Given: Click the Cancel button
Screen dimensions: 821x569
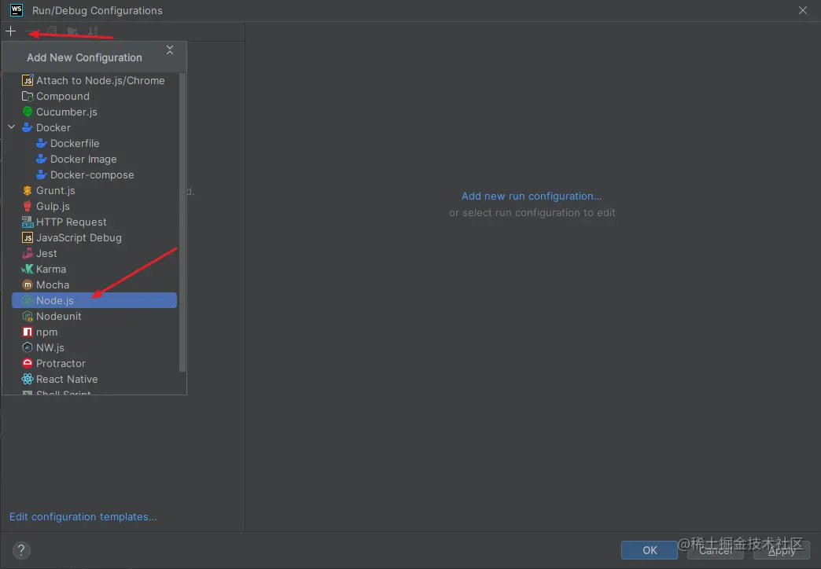Looking at the screenshot, I should (716, 550).
